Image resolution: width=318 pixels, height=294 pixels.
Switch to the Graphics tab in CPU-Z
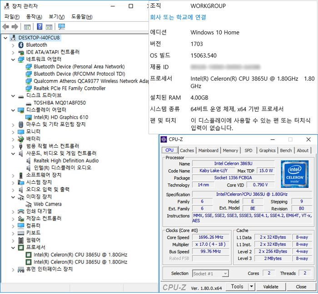pyautogui.click(x=267, y=151)
